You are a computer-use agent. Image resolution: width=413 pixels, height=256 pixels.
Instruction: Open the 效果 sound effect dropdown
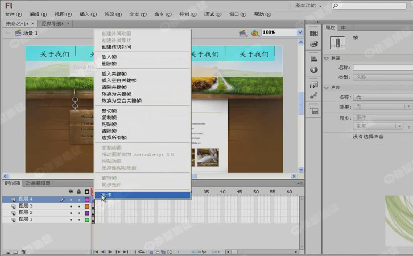(x=382, y=106)
